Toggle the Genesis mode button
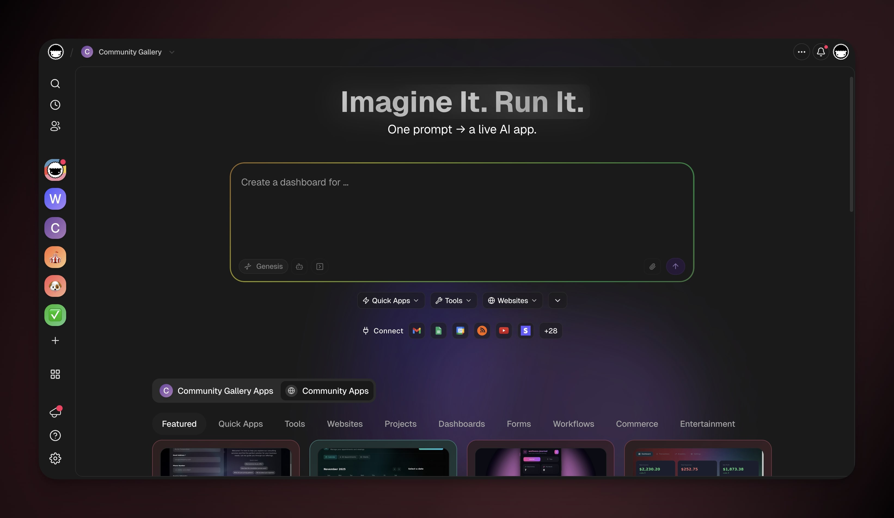Image resolution: width=894 pixels, height=518 pixels. coord(263,266)
